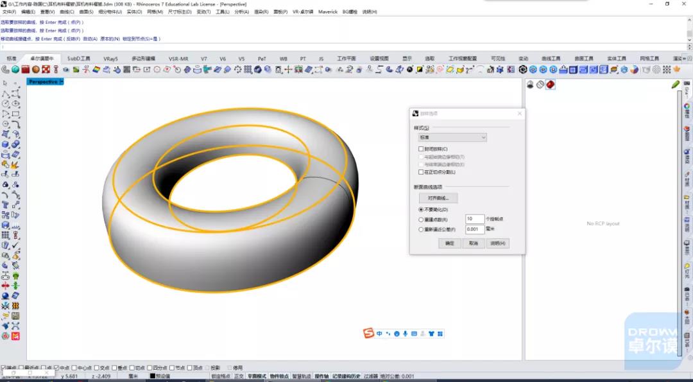Screen dimensions: 693x382
Task: Open the 文件(F) menu
Action: tap(9, 12)
